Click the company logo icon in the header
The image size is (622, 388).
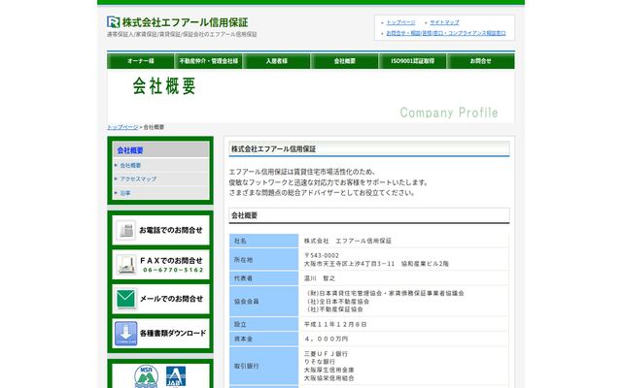113,21
